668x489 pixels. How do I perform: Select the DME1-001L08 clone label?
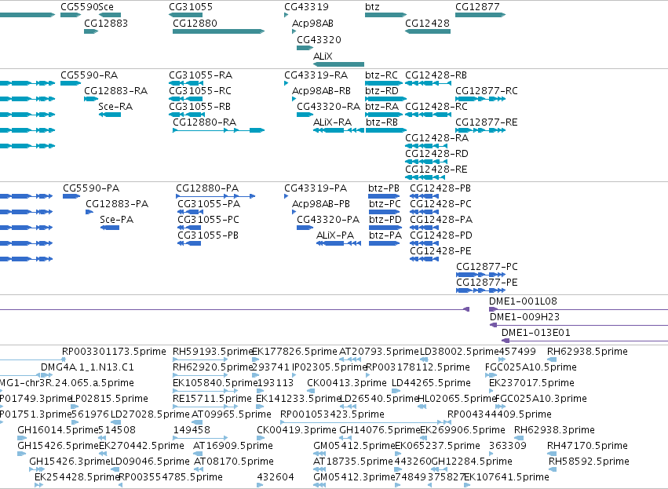pos(523,301)
